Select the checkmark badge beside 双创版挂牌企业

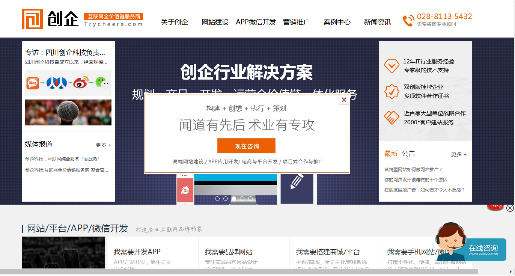[x=392, y=91]
